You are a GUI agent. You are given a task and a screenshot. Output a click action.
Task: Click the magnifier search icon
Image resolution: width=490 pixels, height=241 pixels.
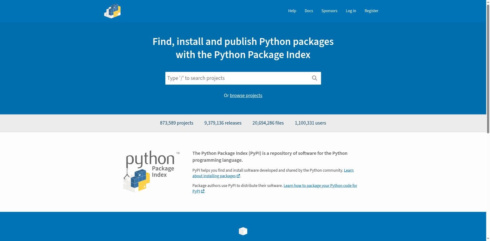tap(315, 78)
